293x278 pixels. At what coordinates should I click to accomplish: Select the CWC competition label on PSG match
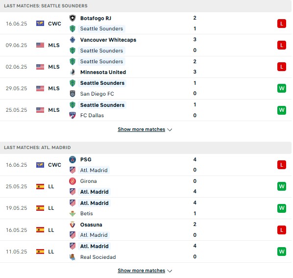(54, 165)
